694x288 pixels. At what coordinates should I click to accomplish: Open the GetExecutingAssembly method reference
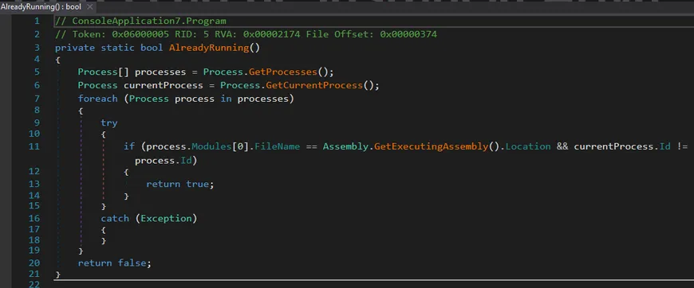(432, 146)
